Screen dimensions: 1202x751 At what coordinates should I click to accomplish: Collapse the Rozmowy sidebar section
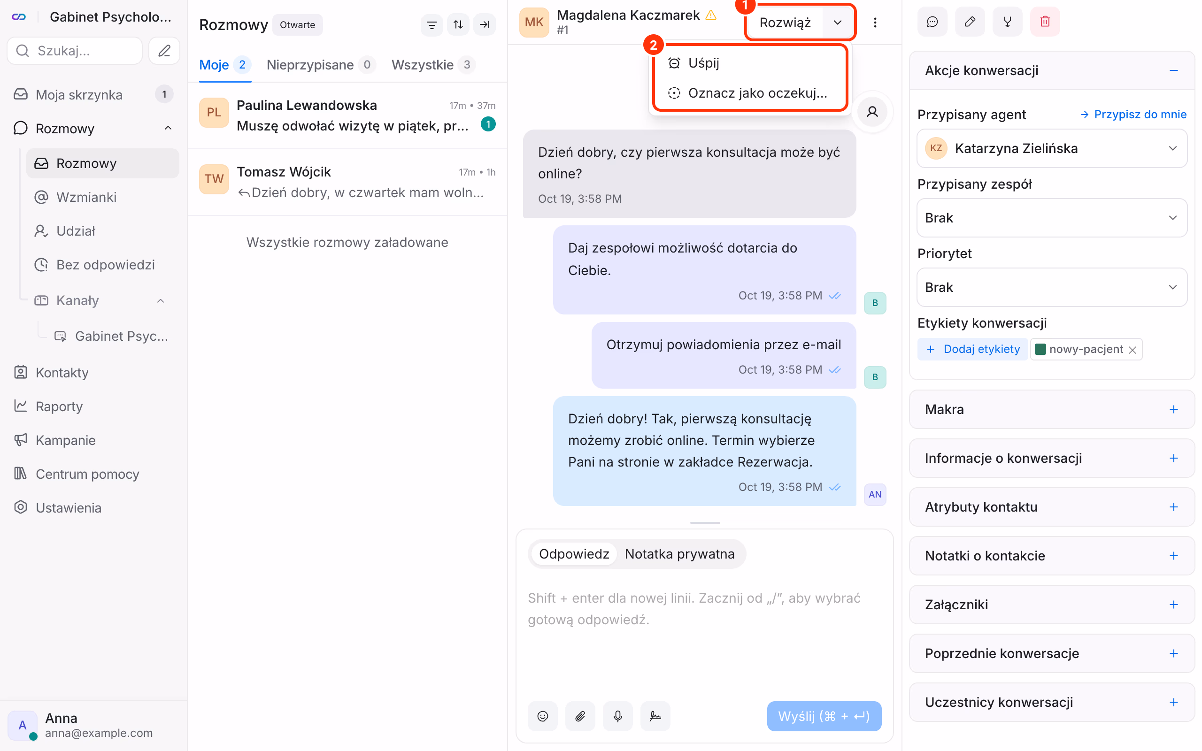[x=168, y=128]
